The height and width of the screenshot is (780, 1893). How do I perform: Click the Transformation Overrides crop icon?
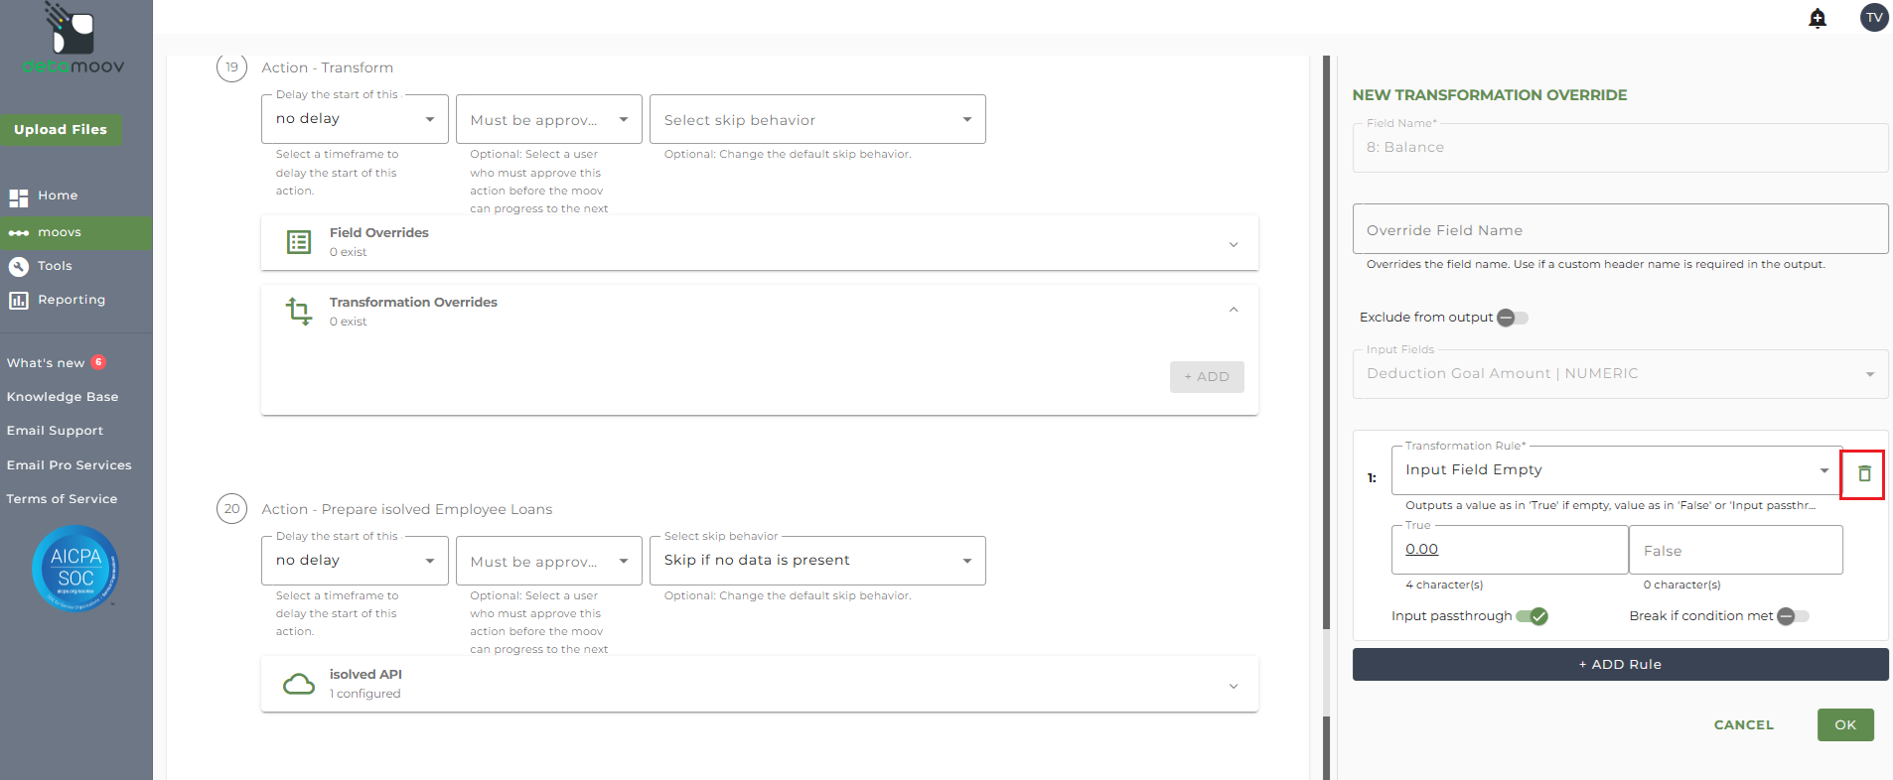[299, 312]
